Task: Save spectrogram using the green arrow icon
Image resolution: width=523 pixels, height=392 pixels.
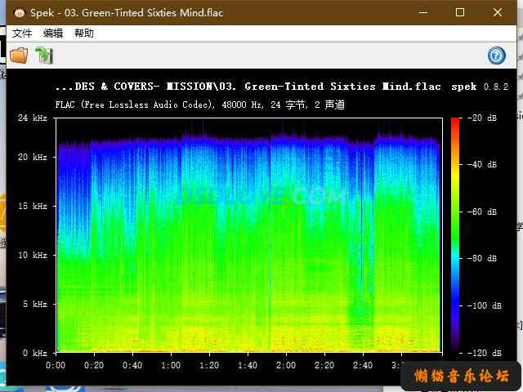Action: coord(44,56)
